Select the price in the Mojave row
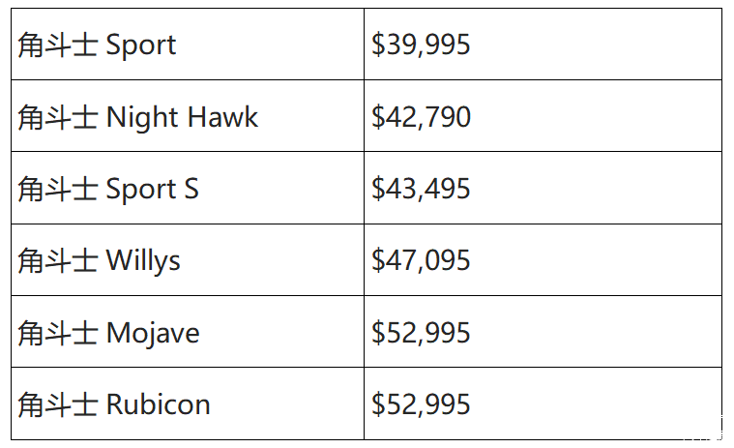The height and width of the screenshot is (448, 734). click(421, 333)
